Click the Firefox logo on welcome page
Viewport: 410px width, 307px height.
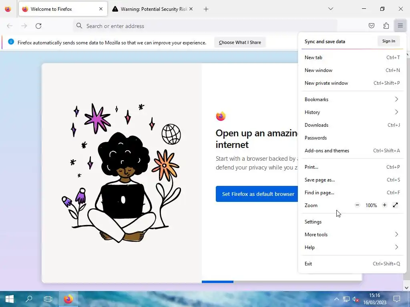point(221,116)
